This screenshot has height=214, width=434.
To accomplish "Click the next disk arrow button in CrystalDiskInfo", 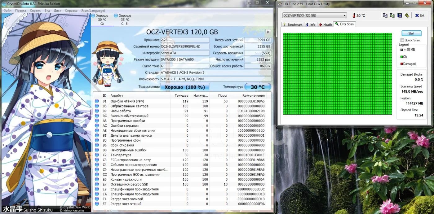I will click(268, 32).
